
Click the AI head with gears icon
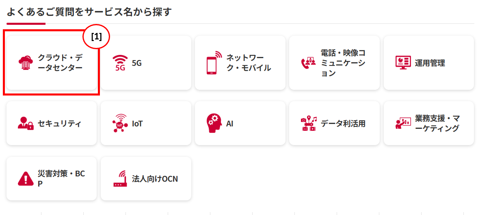(x=214, y=124)
